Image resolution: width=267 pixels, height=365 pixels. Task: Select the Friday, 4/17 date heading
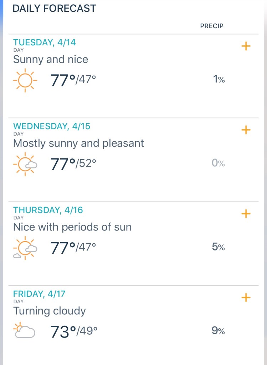pos(39,294)
